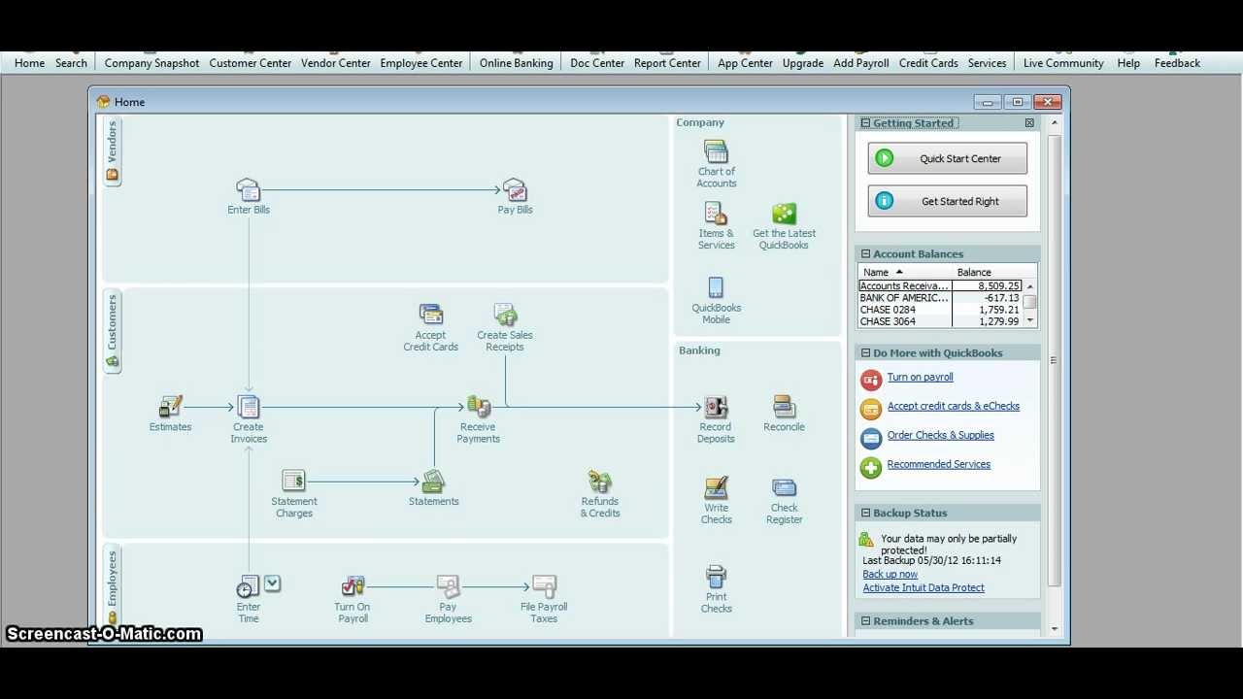The height and width of the screenshot is (699, 1243).
Task: Collapse the Backup Status section
Action: pos(865,514)
